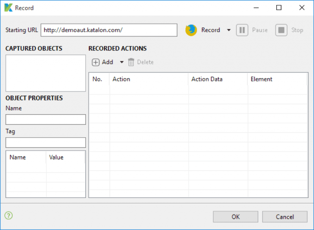314x230 pixels.
Task: Click the Name field under Object Properties
Action: coord(45,119)
